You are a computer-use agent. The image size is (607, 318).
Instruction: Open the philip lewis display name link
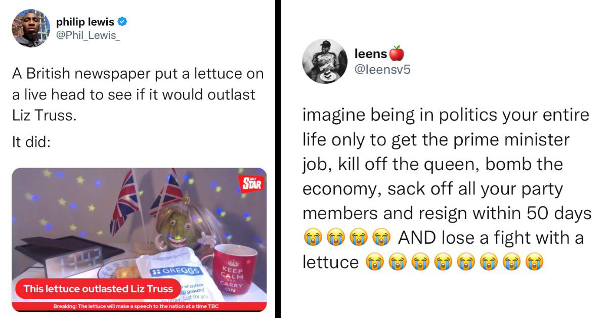coord(85,22)
